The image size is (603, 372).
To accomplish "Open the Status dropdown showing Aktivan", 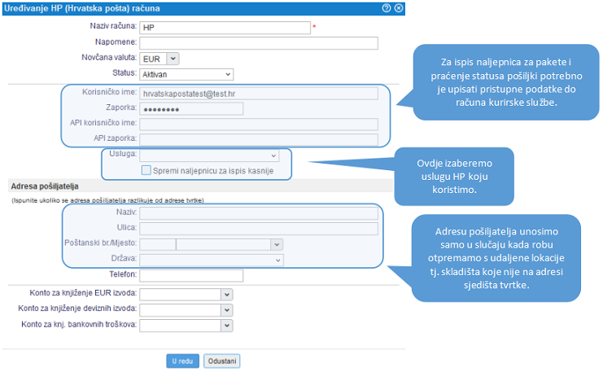I will coord(186,74).
